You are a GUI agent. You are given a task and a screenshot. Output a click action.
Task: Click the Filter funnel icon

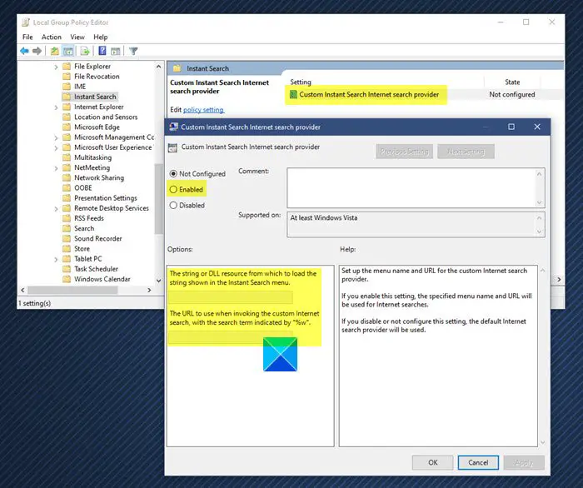pyautogui.click(x=133, y=51)
